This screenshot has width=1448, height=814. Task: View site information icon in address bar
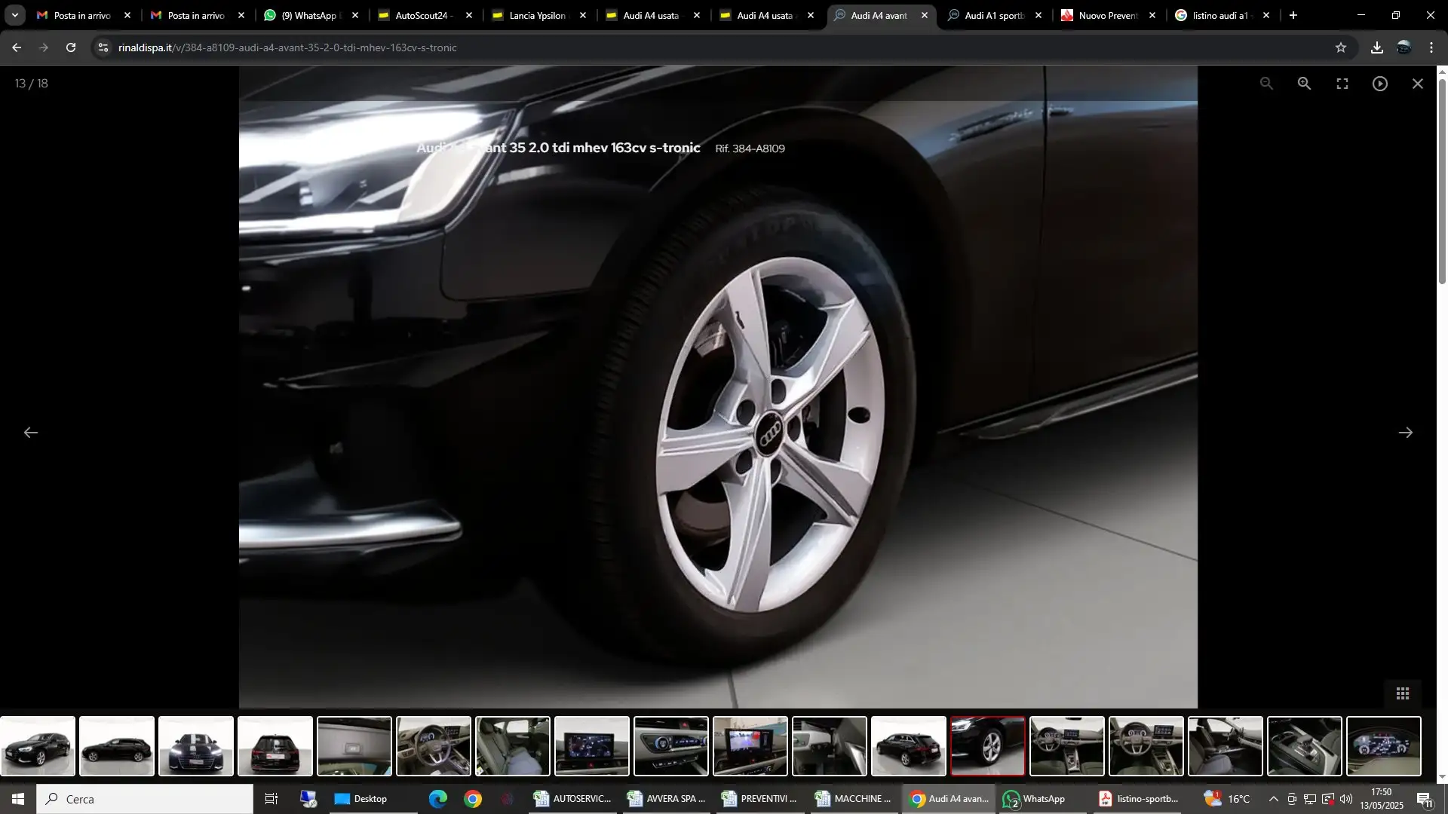pyautogui.click(x=103, y=47)
